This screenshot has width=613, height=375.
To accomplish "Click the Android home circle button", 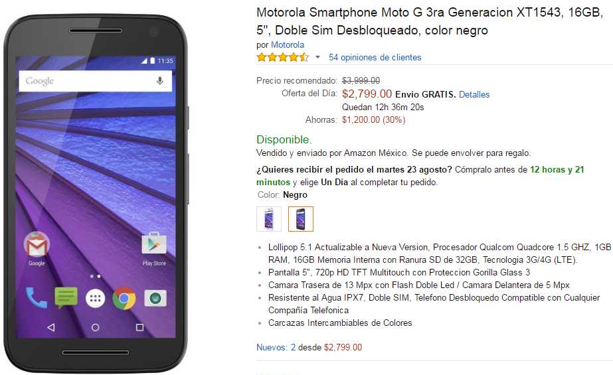I will pyautogui.click(x=95, y=327).
